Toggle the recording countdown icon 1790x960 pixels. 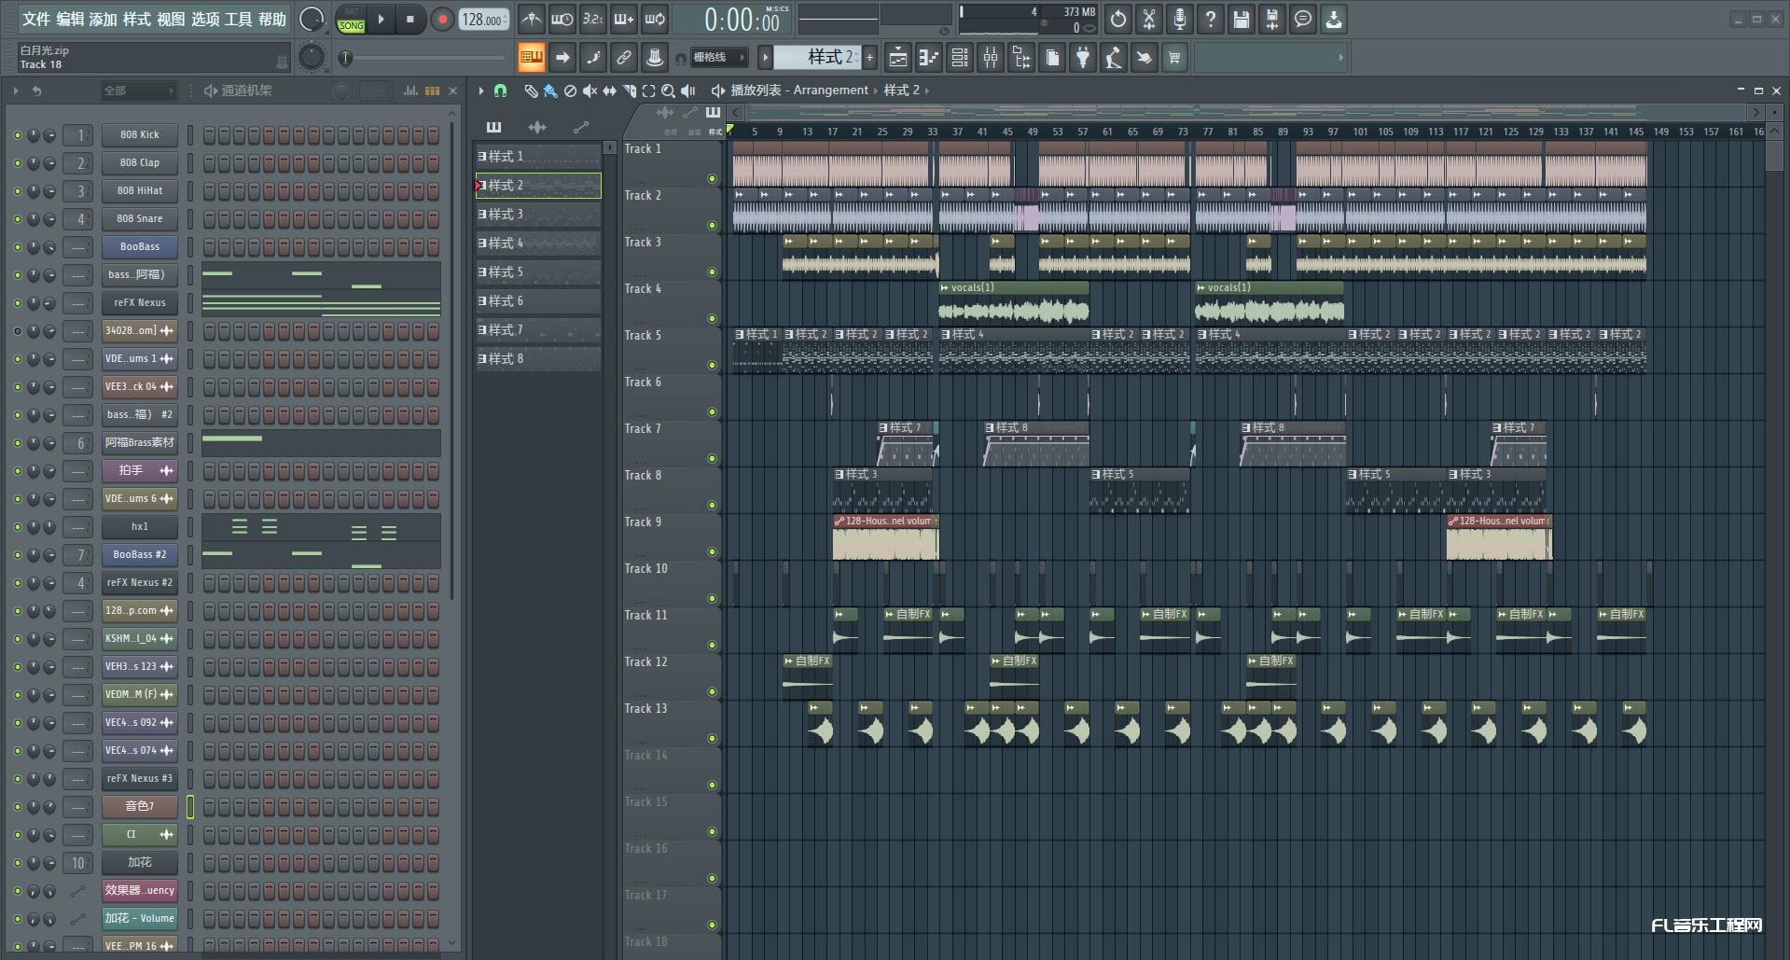point(593,19)
